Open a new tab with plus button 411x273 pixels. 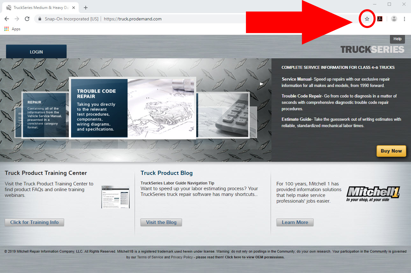coord(85,8)
